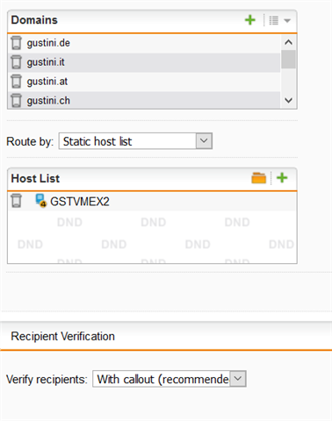The width and height of the screenshot is (332, 421).
Task: Add a new domain with the green plus
Action: click(x=250, y=20)
